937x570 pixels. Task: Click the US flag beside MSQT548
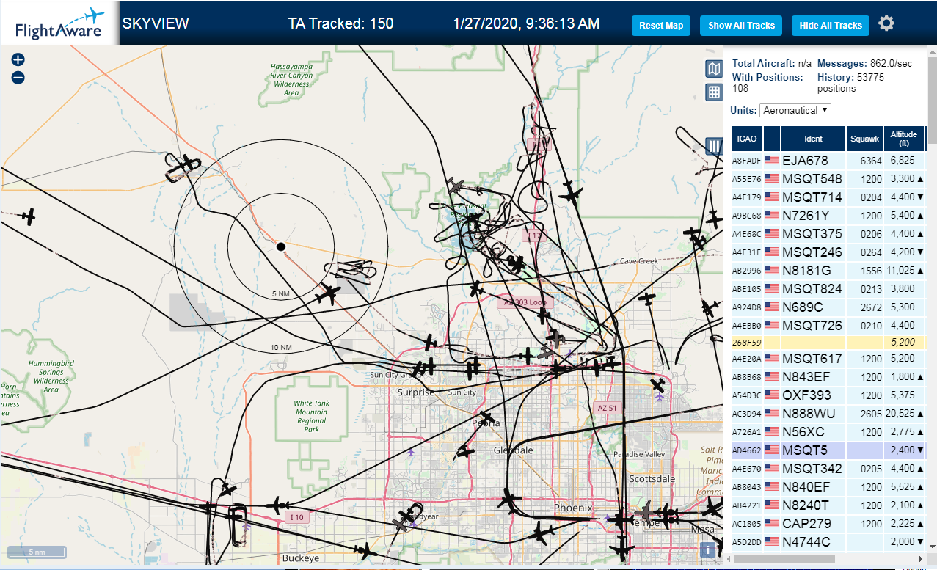click(772, 179)
